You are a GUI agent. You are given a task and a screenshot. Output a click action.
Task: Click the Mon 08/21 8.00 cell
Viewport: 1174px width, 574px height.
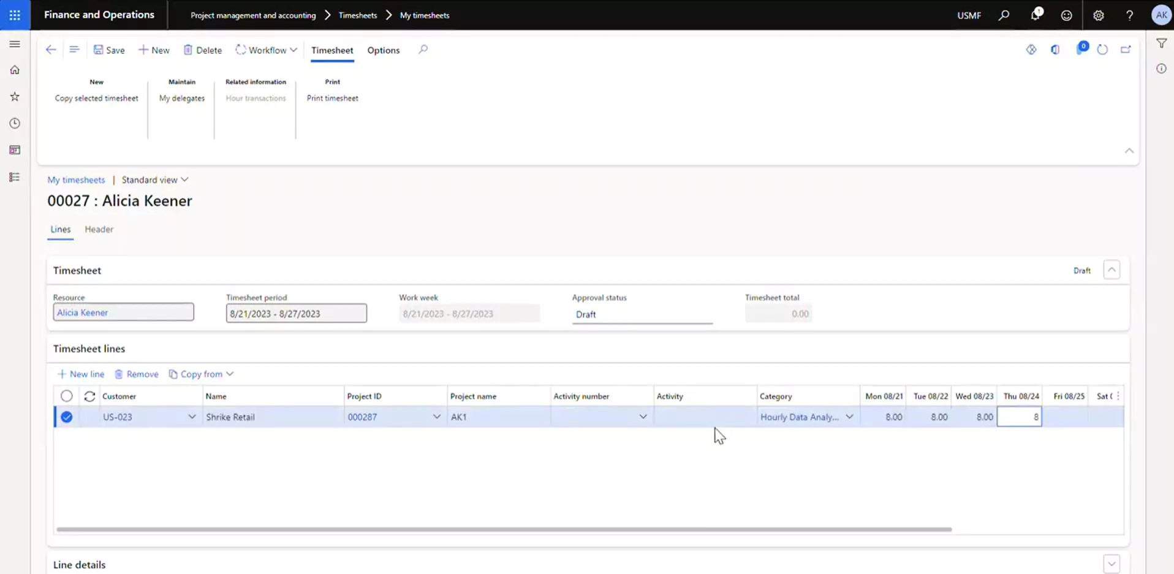coord(883,417)
